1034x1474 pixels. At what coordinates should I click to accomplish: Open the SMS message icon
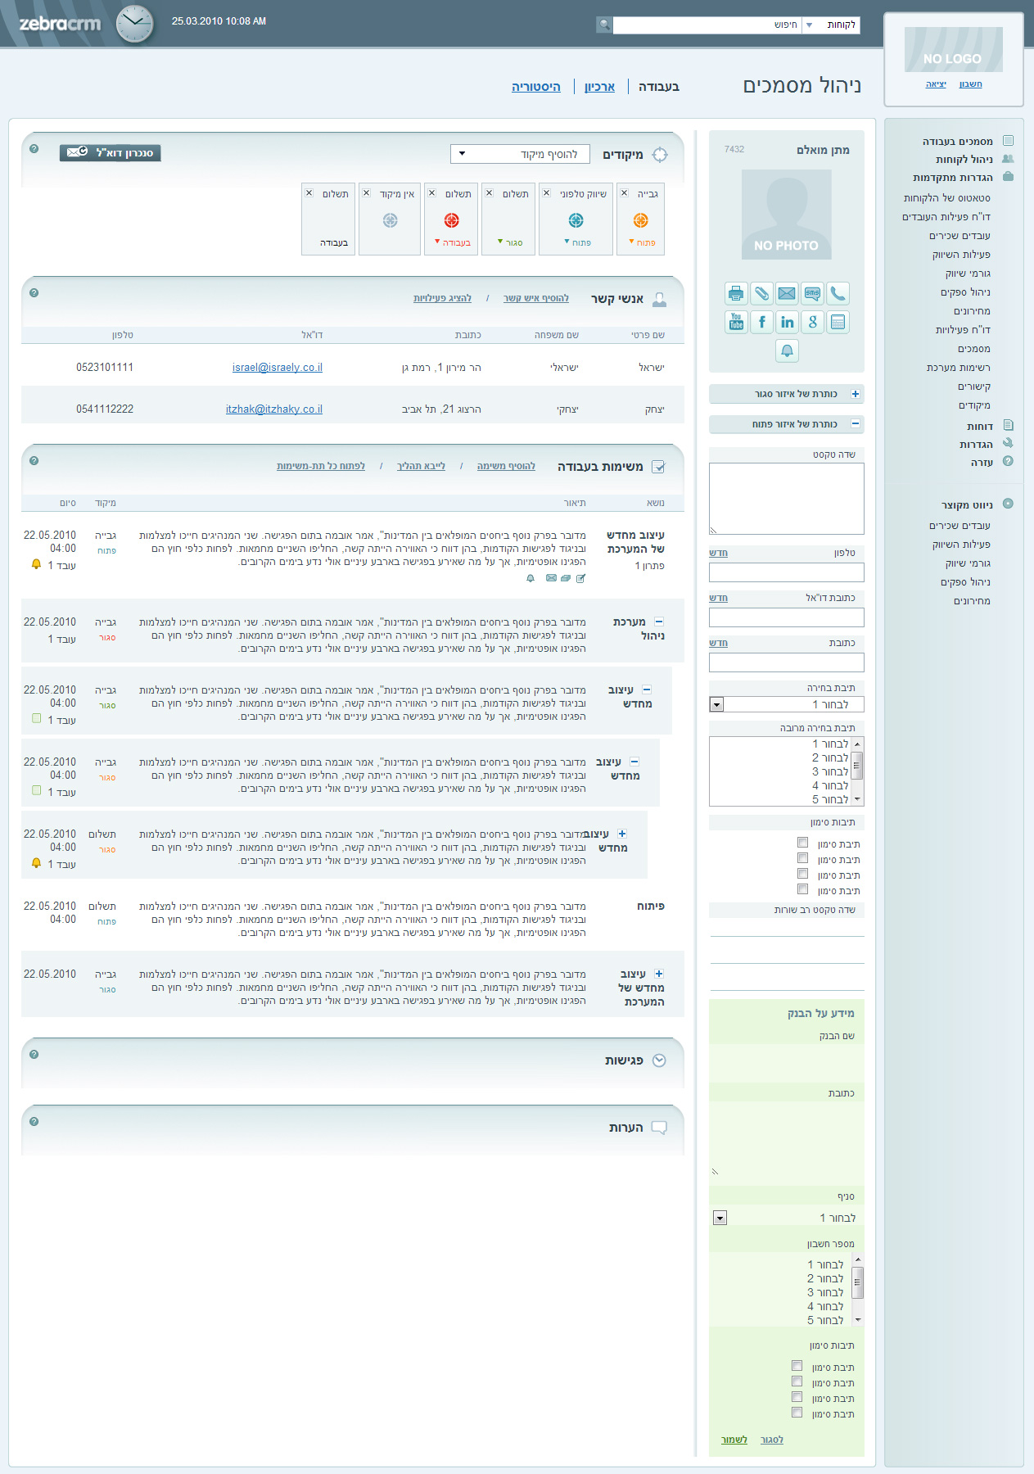812,293
